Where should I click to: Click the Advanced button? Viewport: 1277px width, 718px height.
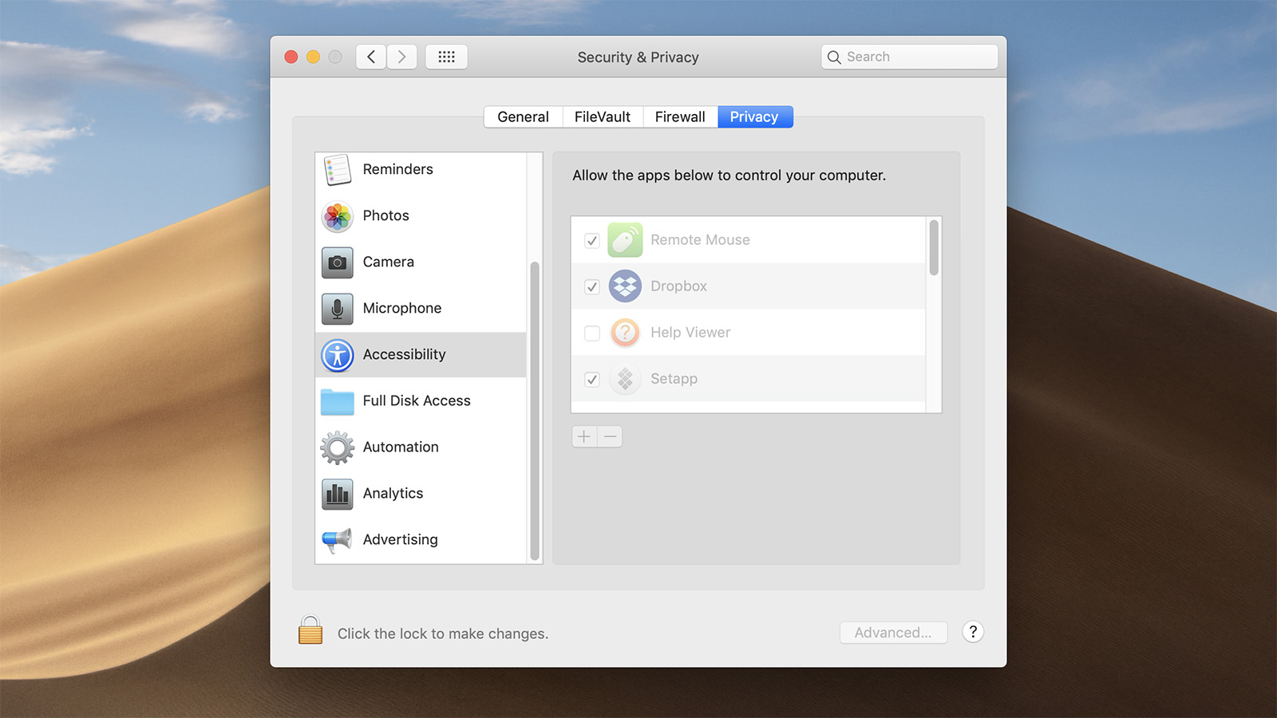point(892,632)
